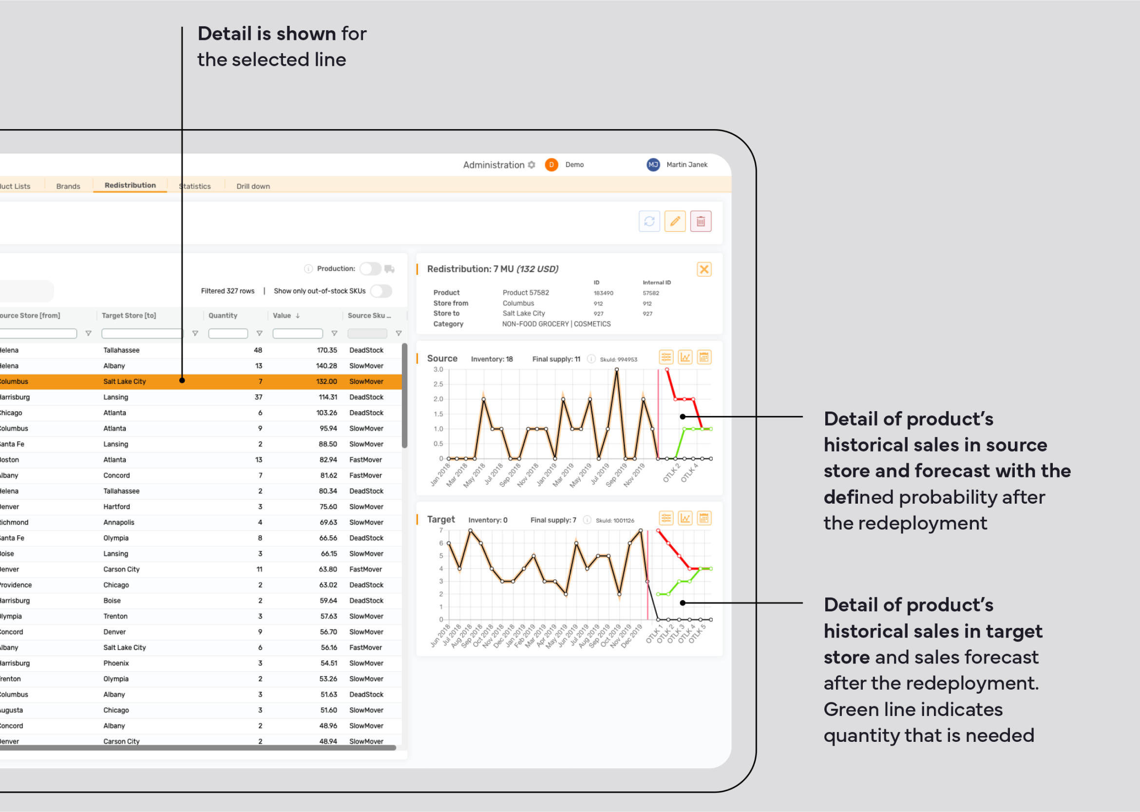Click the Source Inventory: 18 label
The height and width of the screenshot is (812, 1140).
(492, 359)
